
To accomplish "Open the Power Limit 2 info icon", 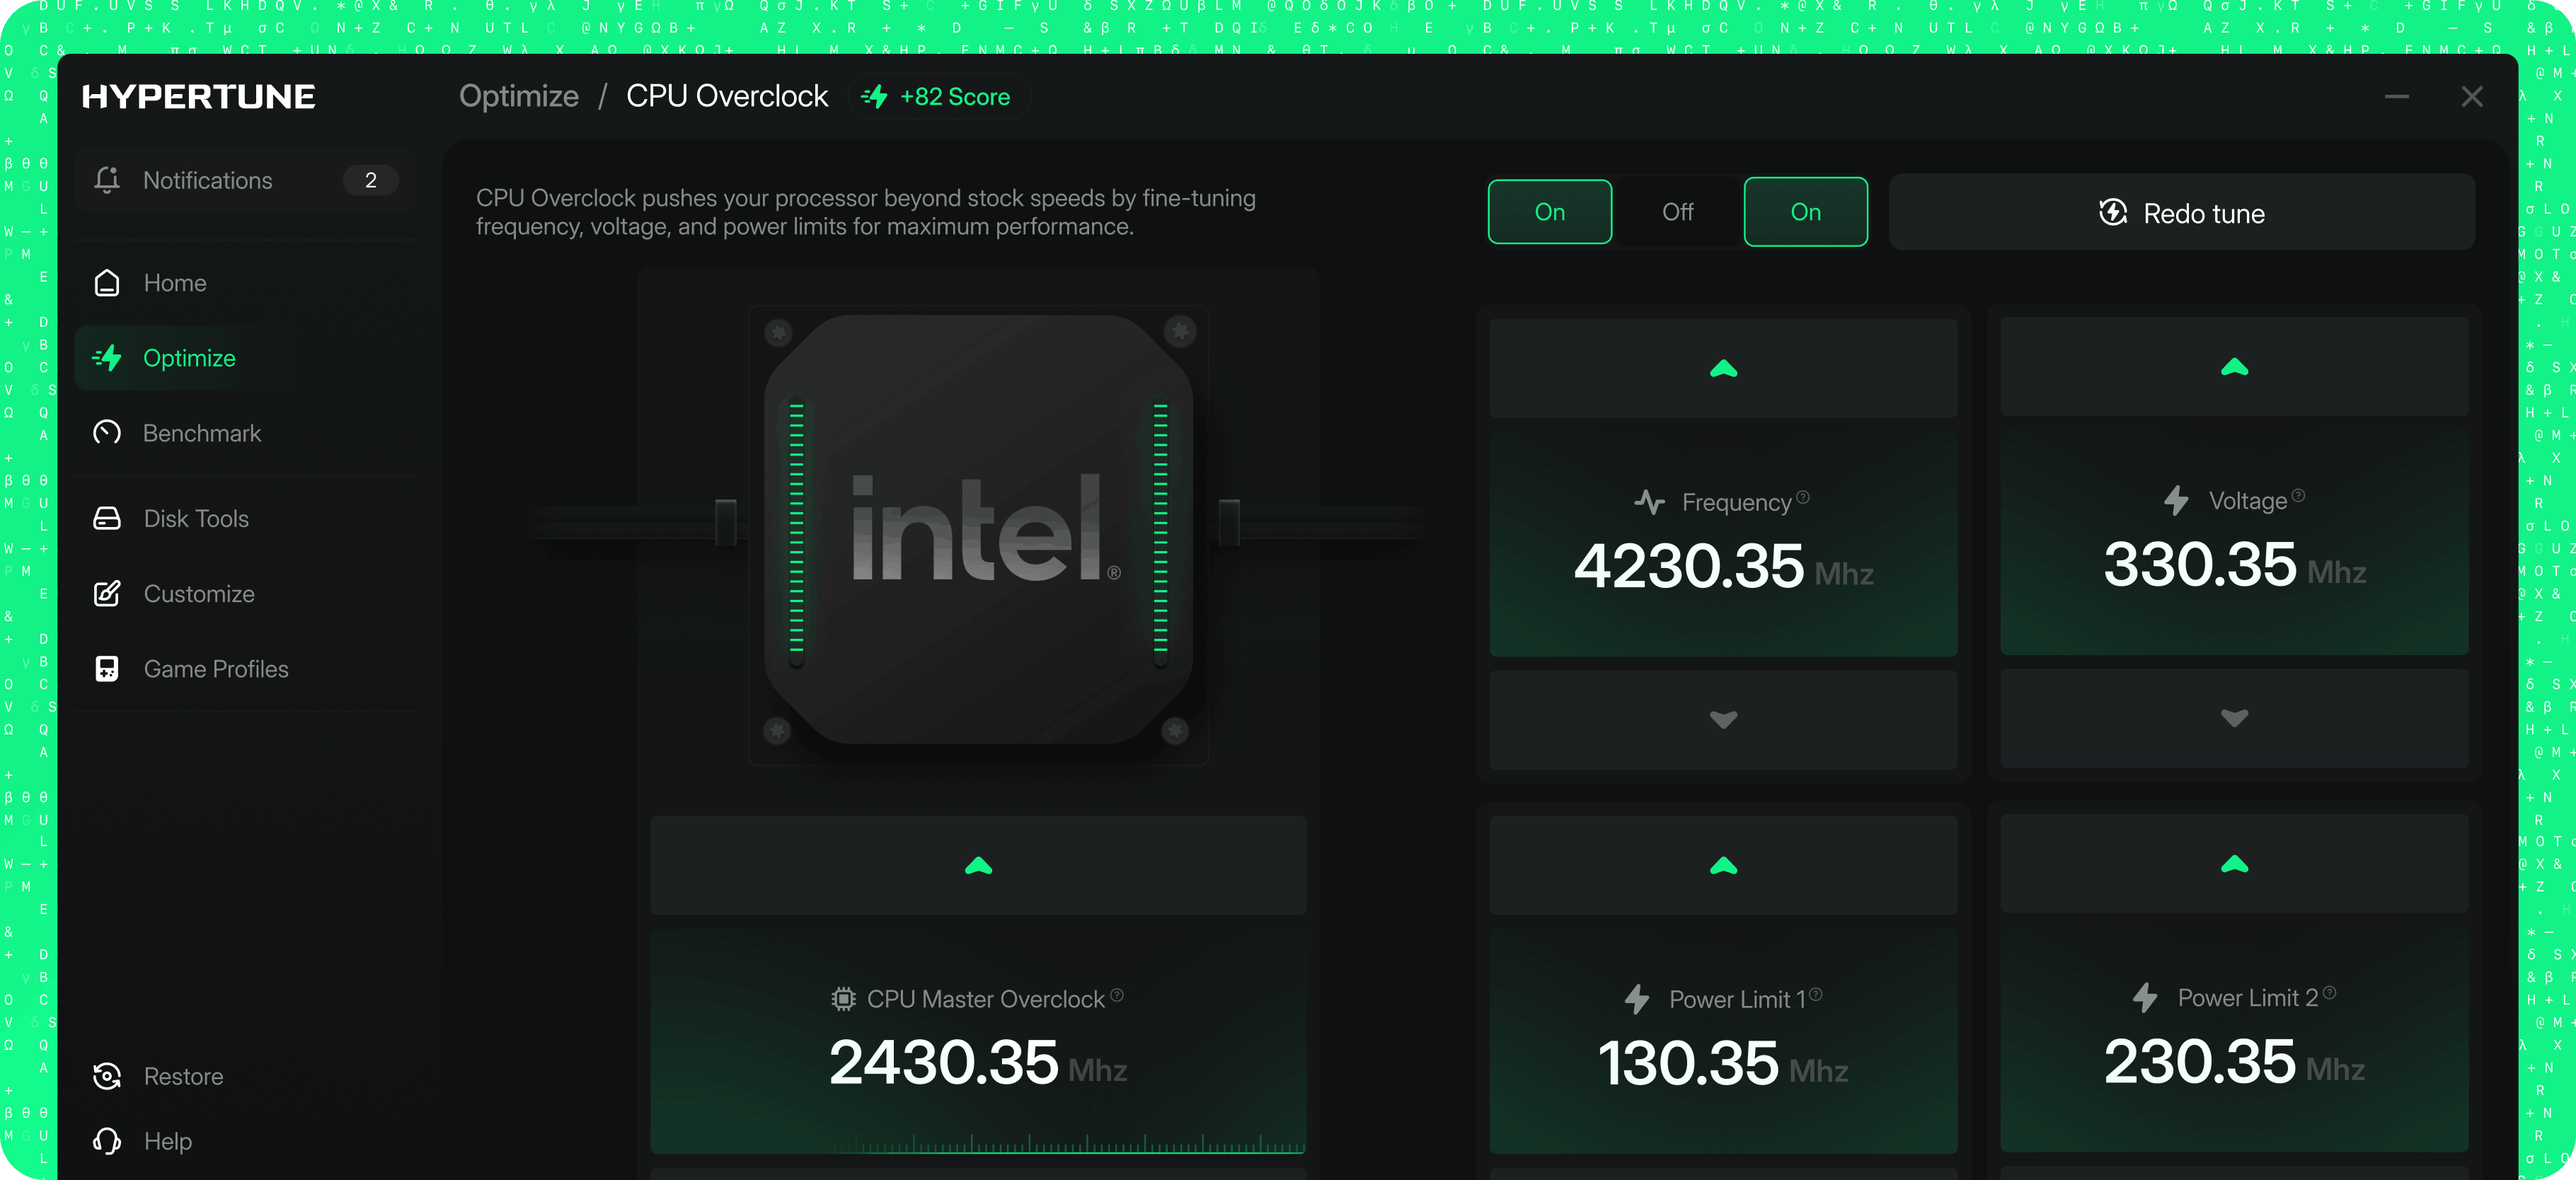I will tap(2330, 992).
